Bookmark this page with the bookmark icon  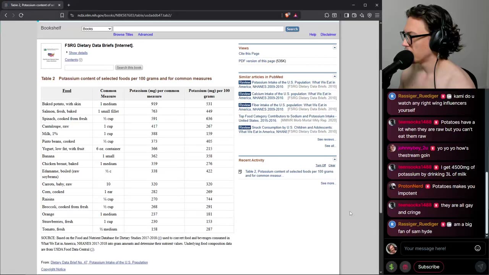tap(62, 15)
